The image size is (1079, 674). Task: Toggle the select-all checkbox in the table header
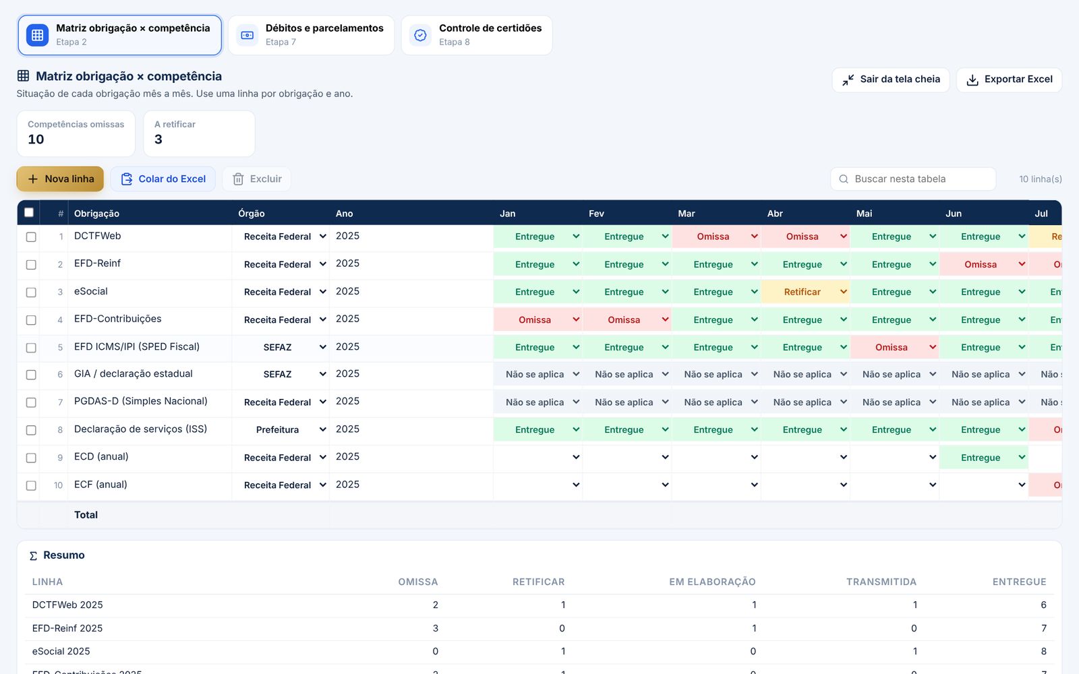(29, 213)
